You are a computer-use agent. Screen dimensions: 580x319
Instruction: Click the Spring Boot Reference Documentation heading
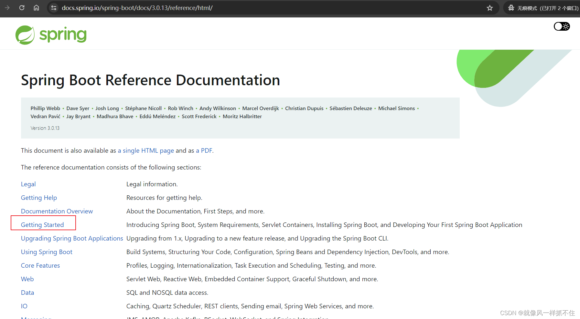pos(150,80)
